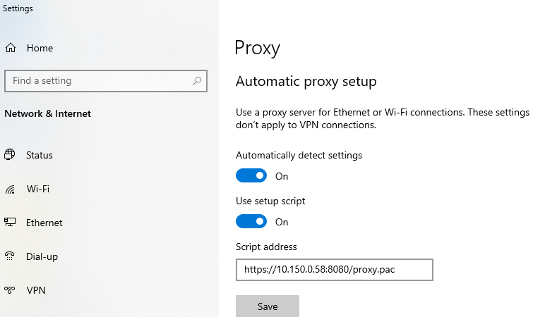Click the Home house icon
Screen dimensions: 533x317
(10, 49)
